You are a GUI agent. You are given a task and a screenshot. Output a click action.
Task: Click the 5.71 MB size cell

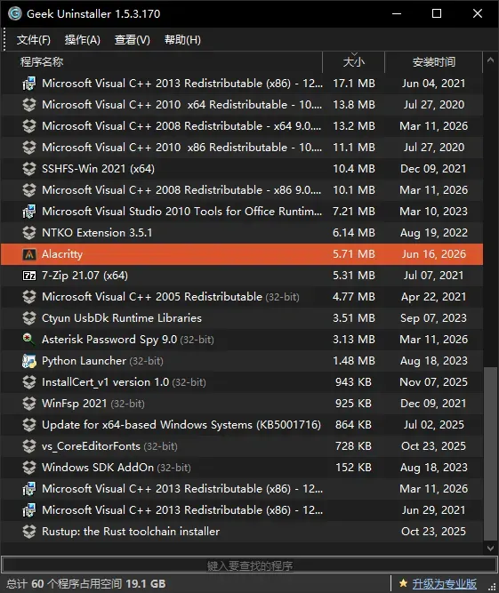[353, 254]
